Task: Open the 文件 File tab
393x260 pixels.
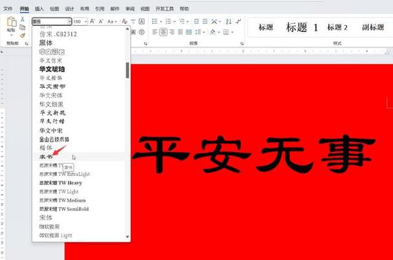Action: 8,9
